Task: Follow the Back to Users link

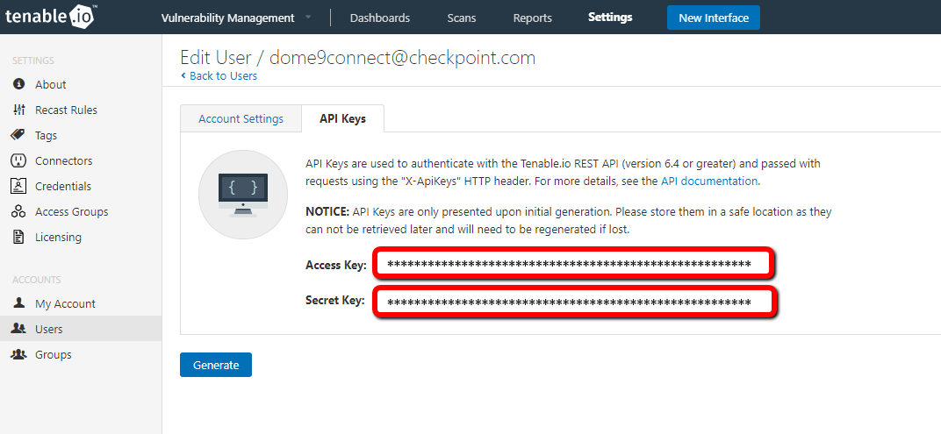Action: tap(219, 75)
